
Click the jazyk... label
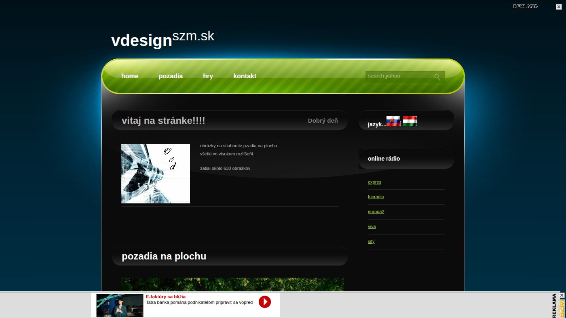coord(377,124)
